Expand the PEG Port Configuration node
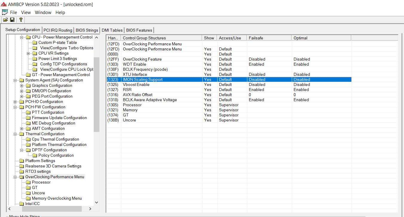 [21, 96]
